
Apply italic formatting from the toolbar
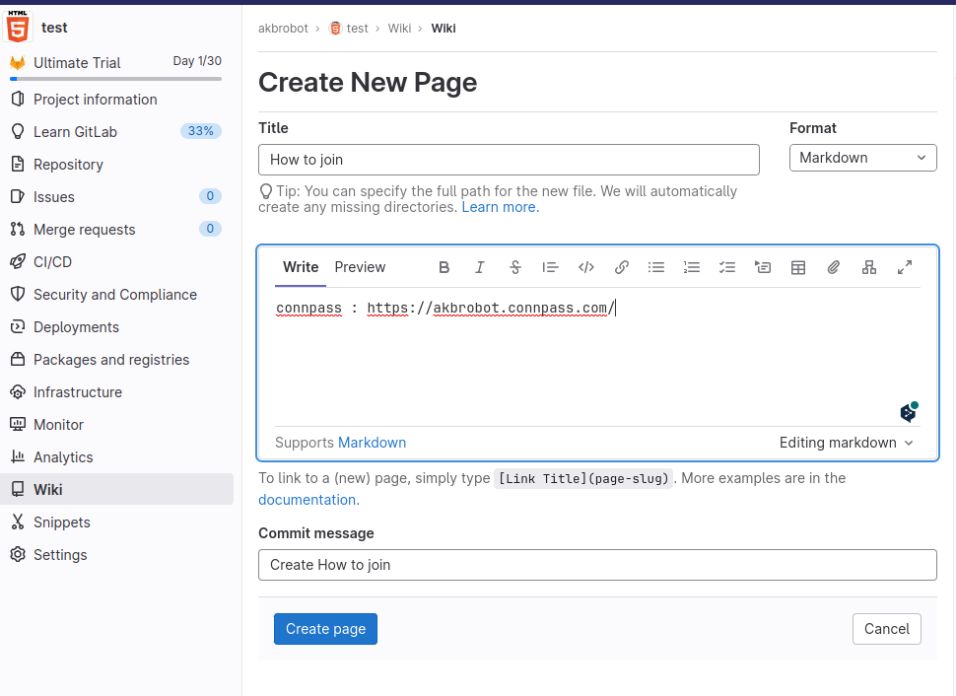coord(480,267)
